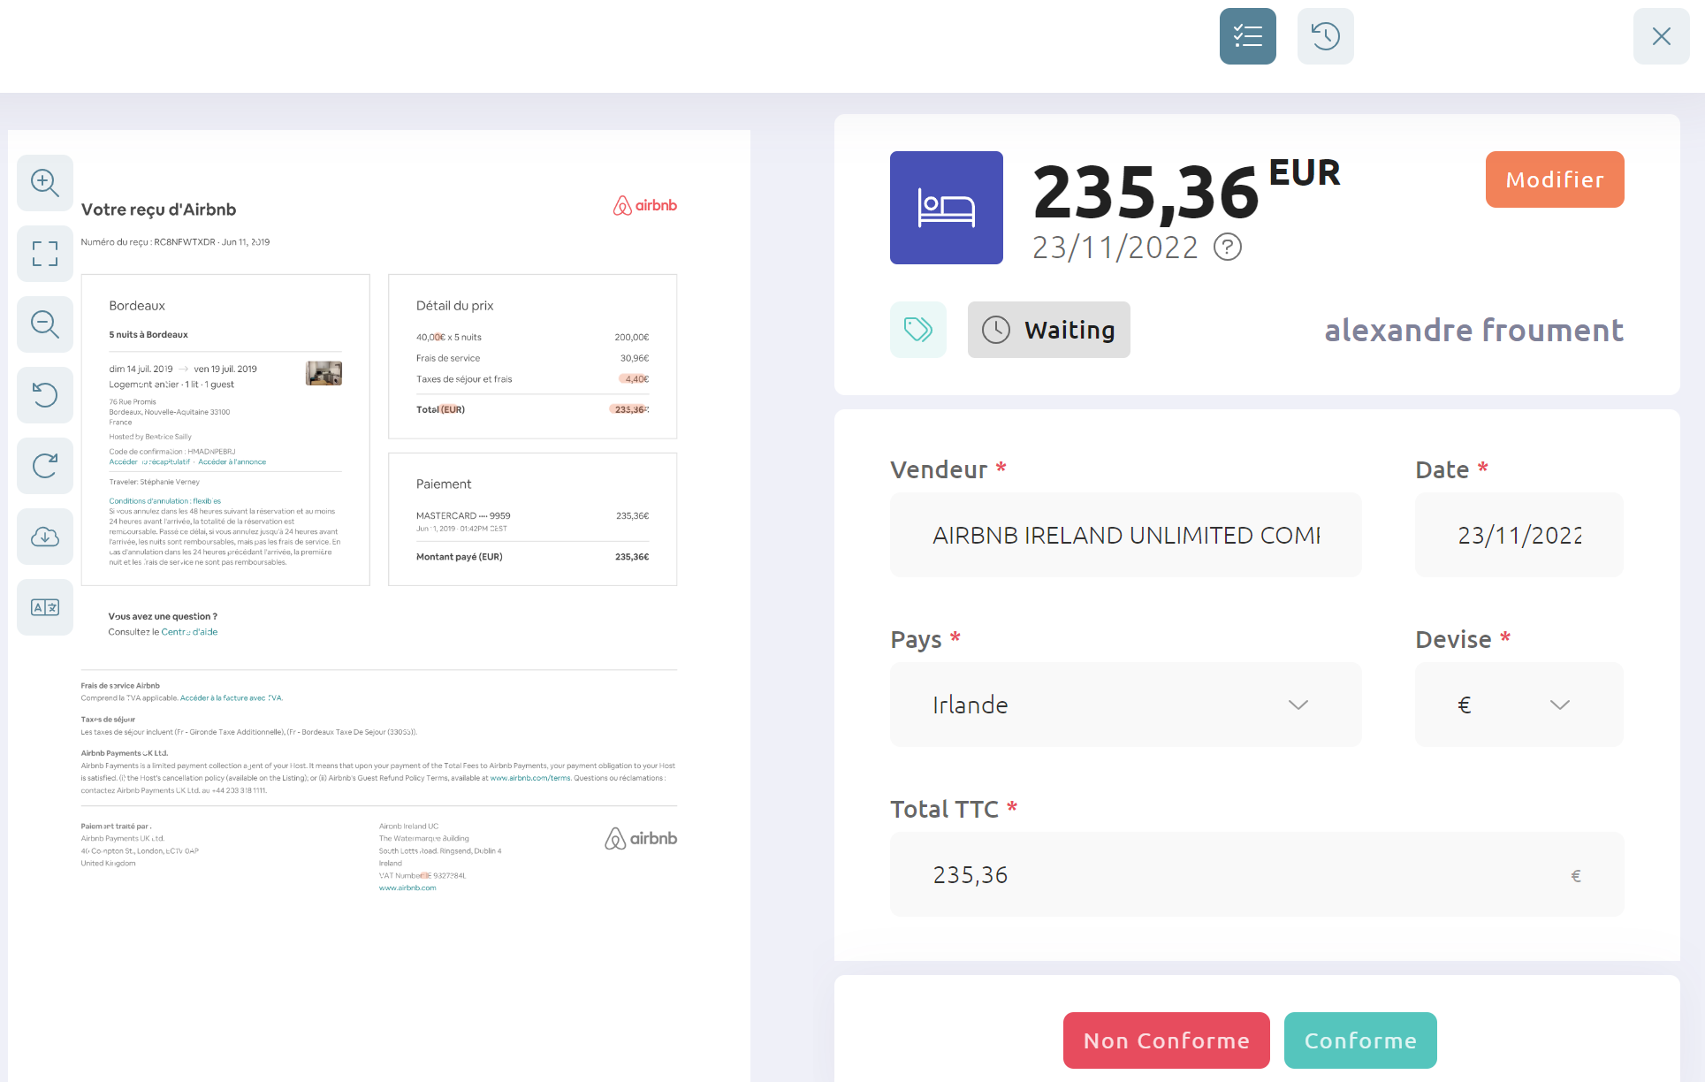This screenshot has width=1705, height=1082.
Task: Click the 'Paiement' heading in receipt
Action: click(x=444, y=484)
